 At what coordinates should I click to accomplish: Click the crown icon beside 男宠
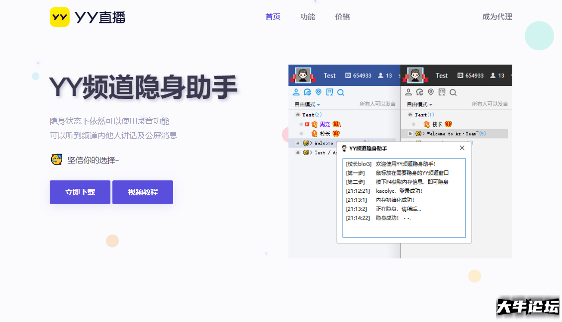tap(336, 124)
